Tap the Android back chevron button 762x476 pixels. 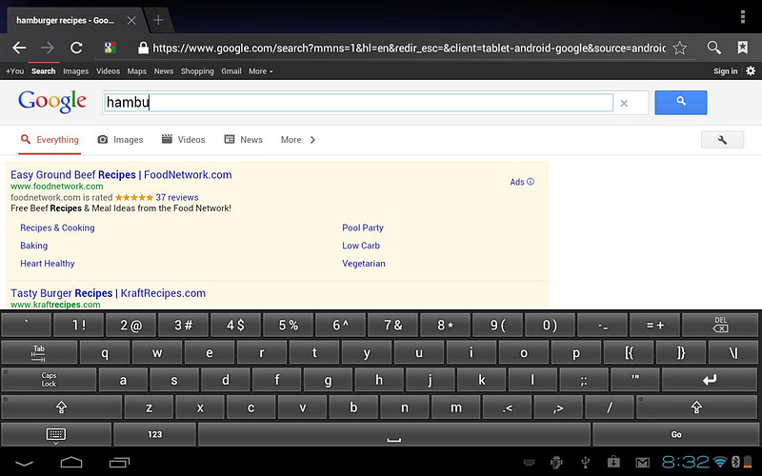24,463
